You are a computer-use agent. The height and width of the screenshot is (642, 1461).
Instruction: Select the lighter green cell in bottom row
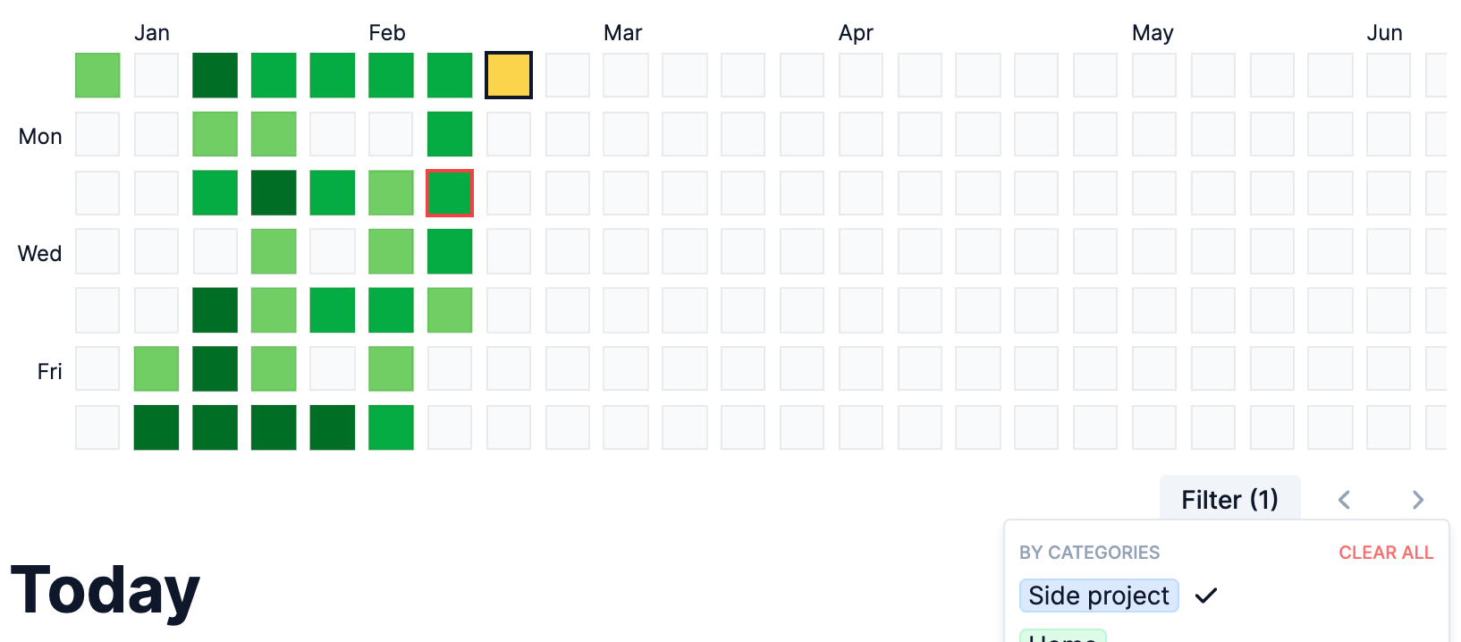tap(391, 427)
